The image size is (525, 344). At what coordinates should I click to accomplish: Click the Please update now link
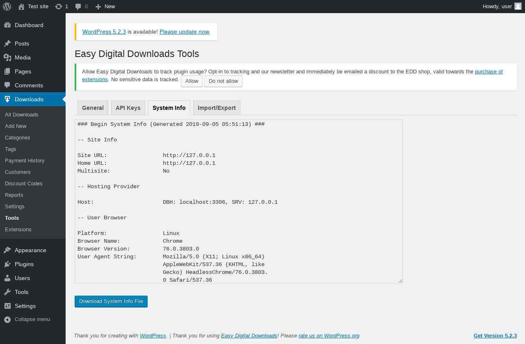pyautogui.click(x=184, y=32)
